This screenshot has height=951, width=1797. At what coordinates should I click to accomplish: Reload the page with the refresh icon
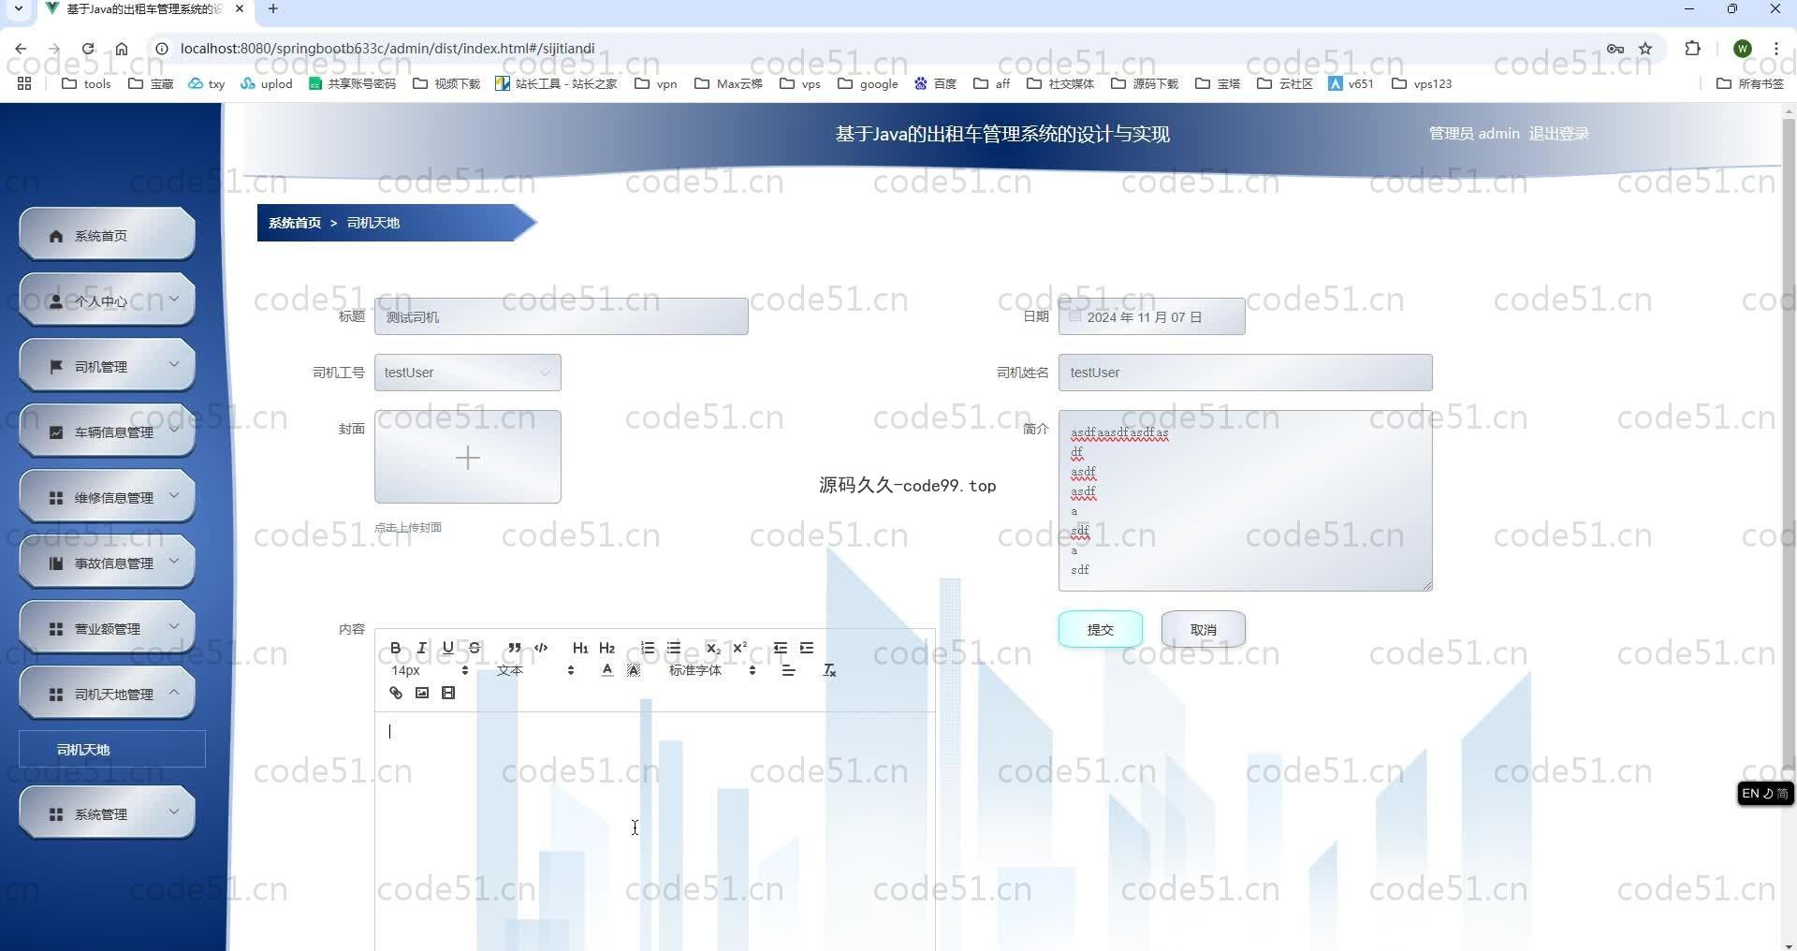(88, 49)
